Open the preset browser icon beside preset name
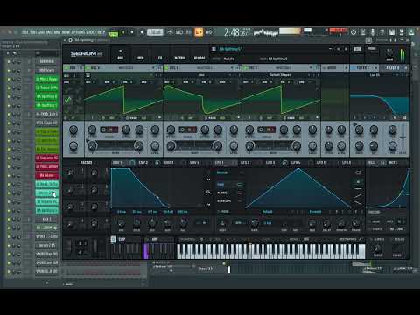This screenshot has height=315, width=420. tap(213, 49)
